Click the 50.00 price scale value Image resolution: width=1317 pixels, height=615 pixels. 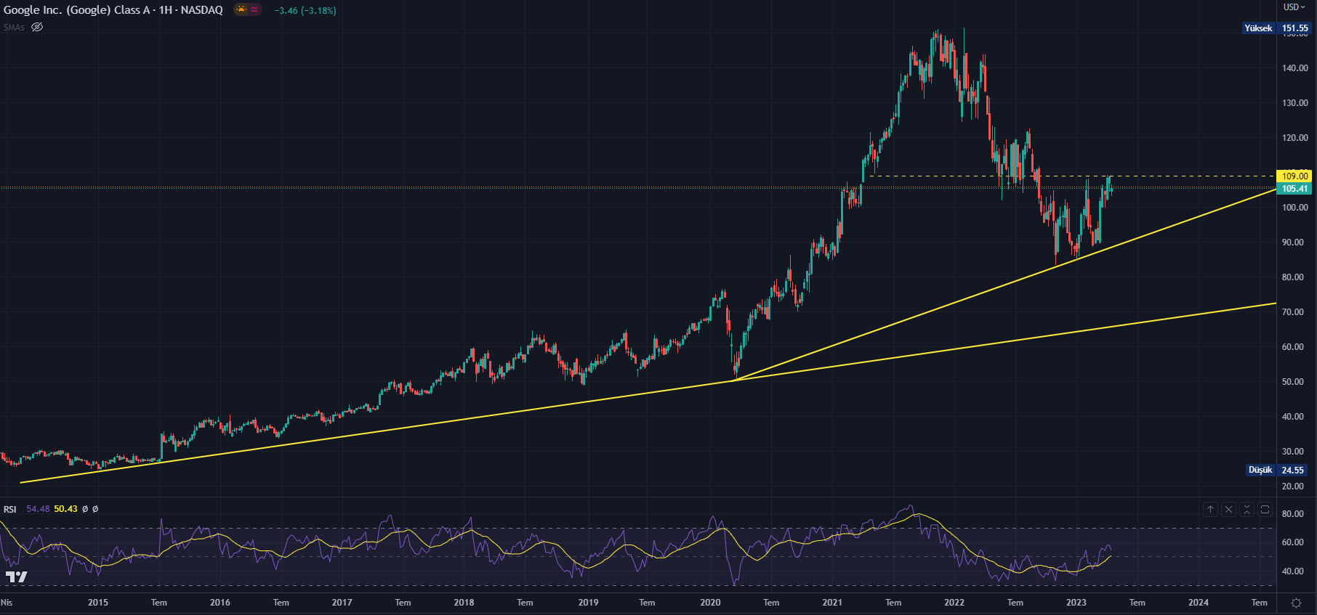coord(1293,382)
